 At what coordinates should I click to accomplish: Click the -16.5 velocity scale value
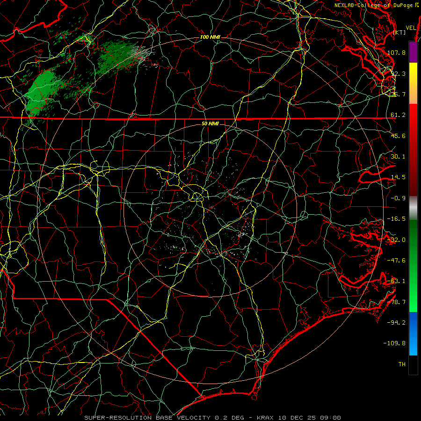pos(396,219)
